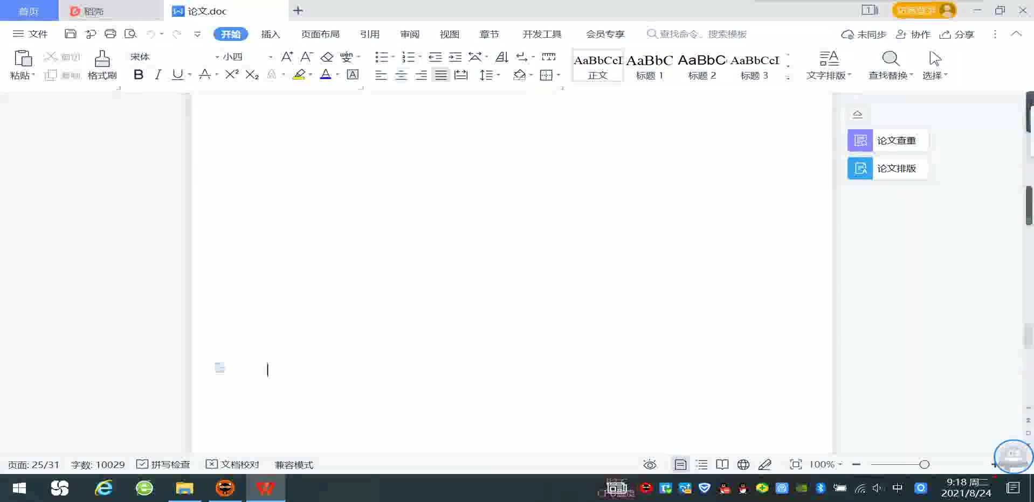Expand the numbered list dropdown arrow
Viewport: 1034px width, 502px height.
point(420,57)
